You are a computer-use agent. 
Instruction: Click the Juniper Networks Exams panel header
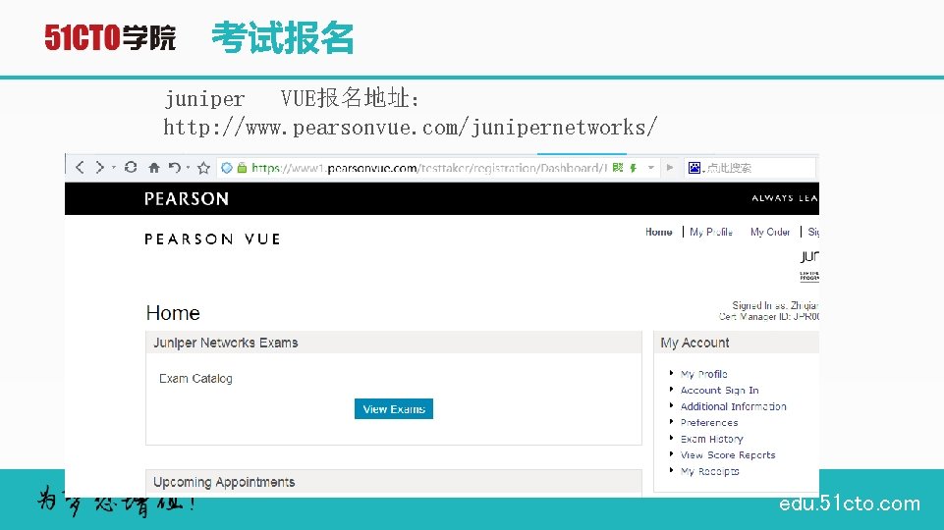[x=394, y=343]
